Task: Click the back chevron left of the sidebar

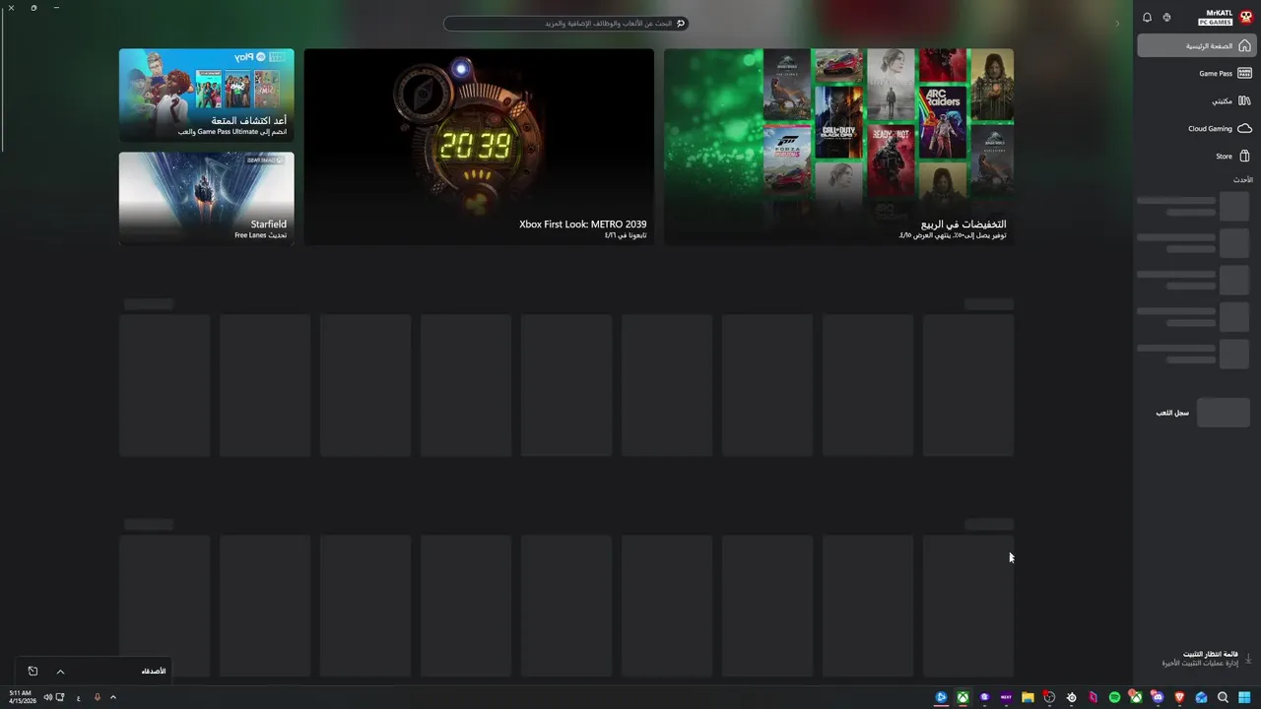Action: click(x=1117, y=23)
